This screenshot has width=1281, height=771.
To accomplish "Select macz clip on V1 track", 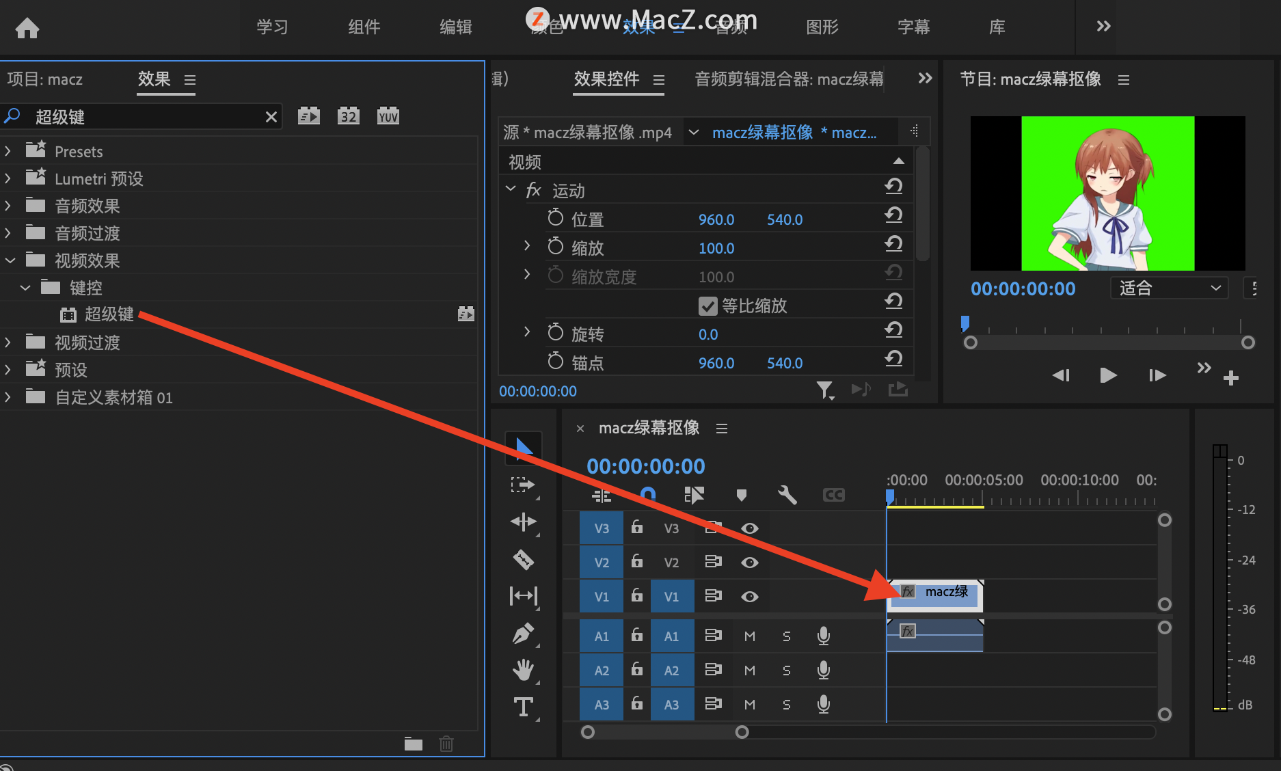I will 935,595.
